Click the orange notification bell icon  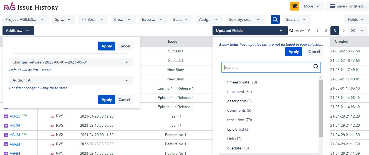click(294, 6)
